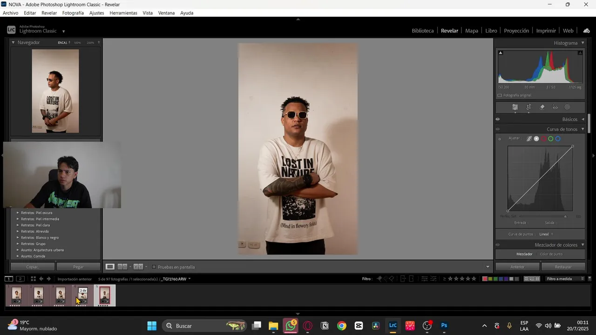Collapse the Navegador panel
This screenshot has width=596, height=335.
(x=13, y=42)
